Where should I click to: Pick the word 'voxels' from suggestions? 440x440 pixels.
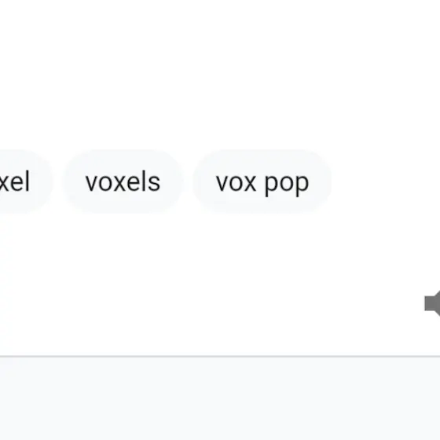pos(123,181)
